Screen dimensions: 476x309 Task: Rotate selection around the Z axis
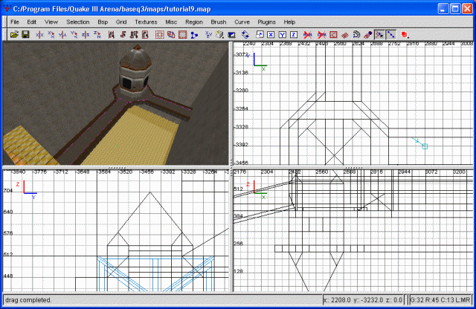[97, 35]
